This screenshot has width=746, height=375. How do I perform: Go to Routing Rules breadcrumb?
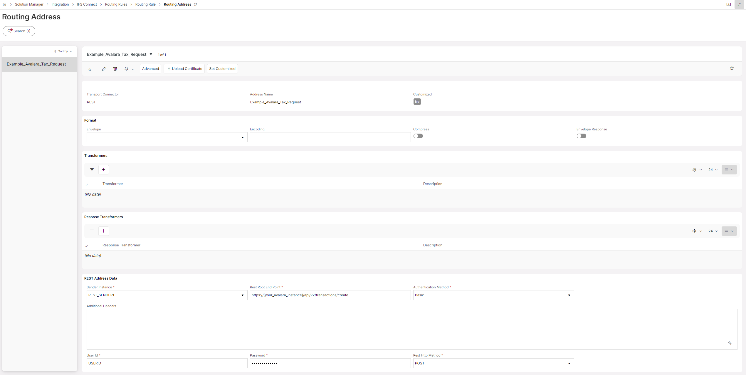116,4
